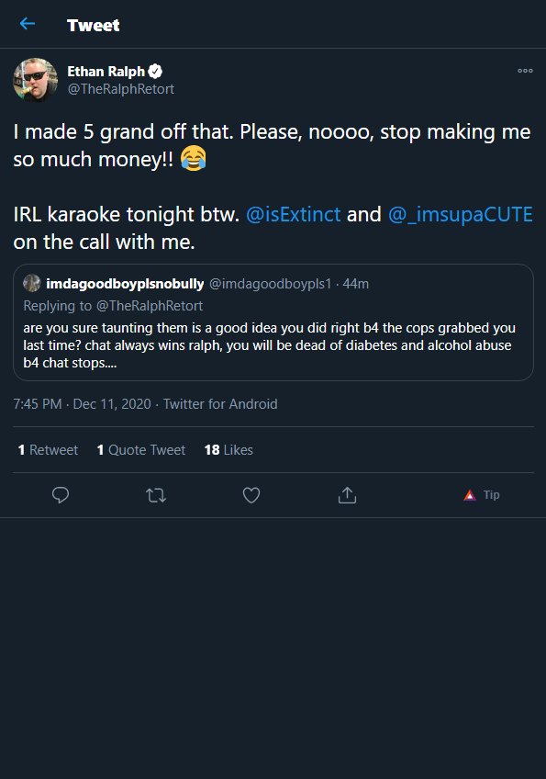Viewport: 546px width, 779px height.
Task: Click the @TheRalphRetort handle under the name
Action: click(x=120, y=89)
